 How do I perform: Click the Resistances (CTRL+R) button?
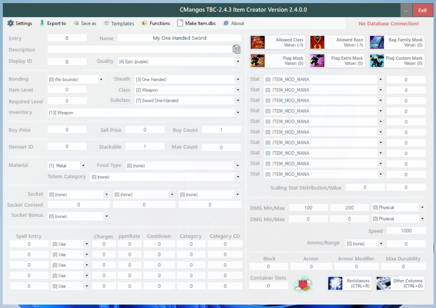tap(350, 283)
